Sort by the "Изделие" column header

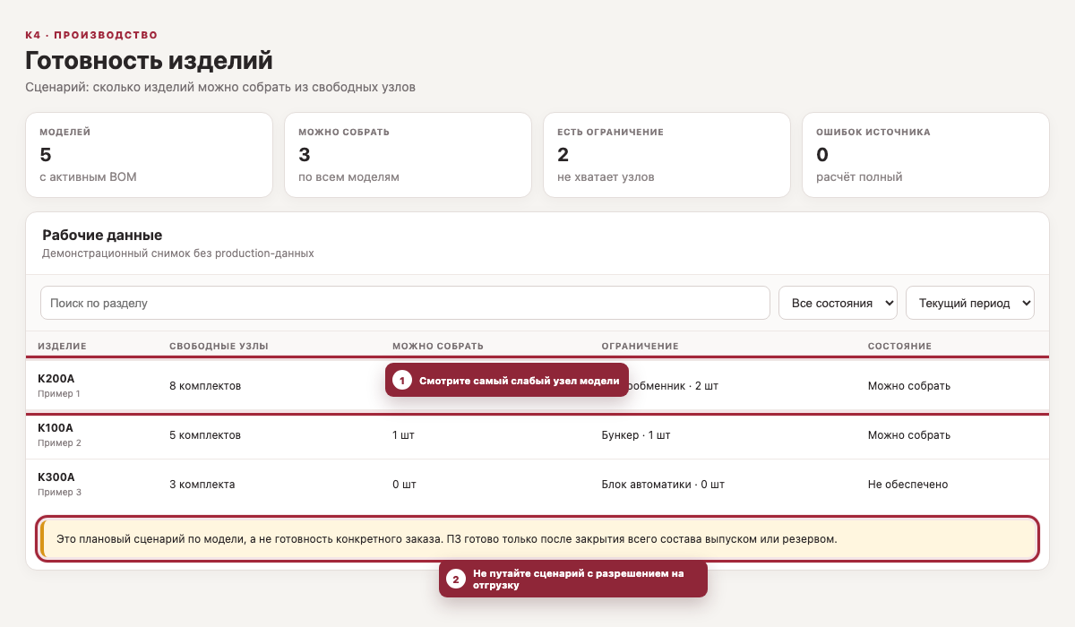click(62, 346)
